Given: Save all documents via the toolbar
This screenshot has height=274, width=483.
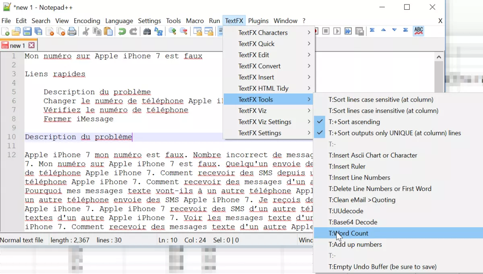Looking at the screenshot, I should pyautogui.click(x=39, y=31).
